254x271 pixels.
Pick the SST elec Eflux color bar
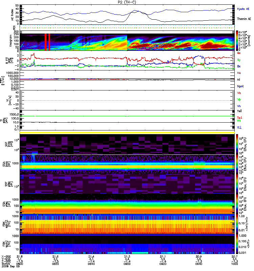click(x=237, y=184)
